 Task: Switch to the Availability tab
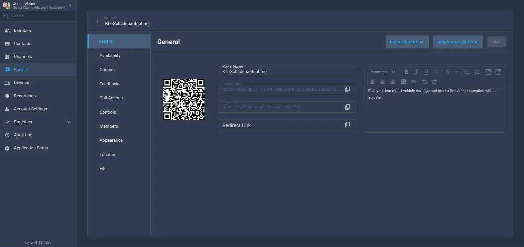119,56
